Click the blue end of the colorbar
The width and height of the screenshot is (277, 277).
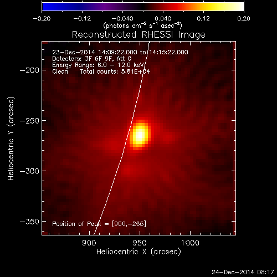pyautogui.click(x=46, y=6)
